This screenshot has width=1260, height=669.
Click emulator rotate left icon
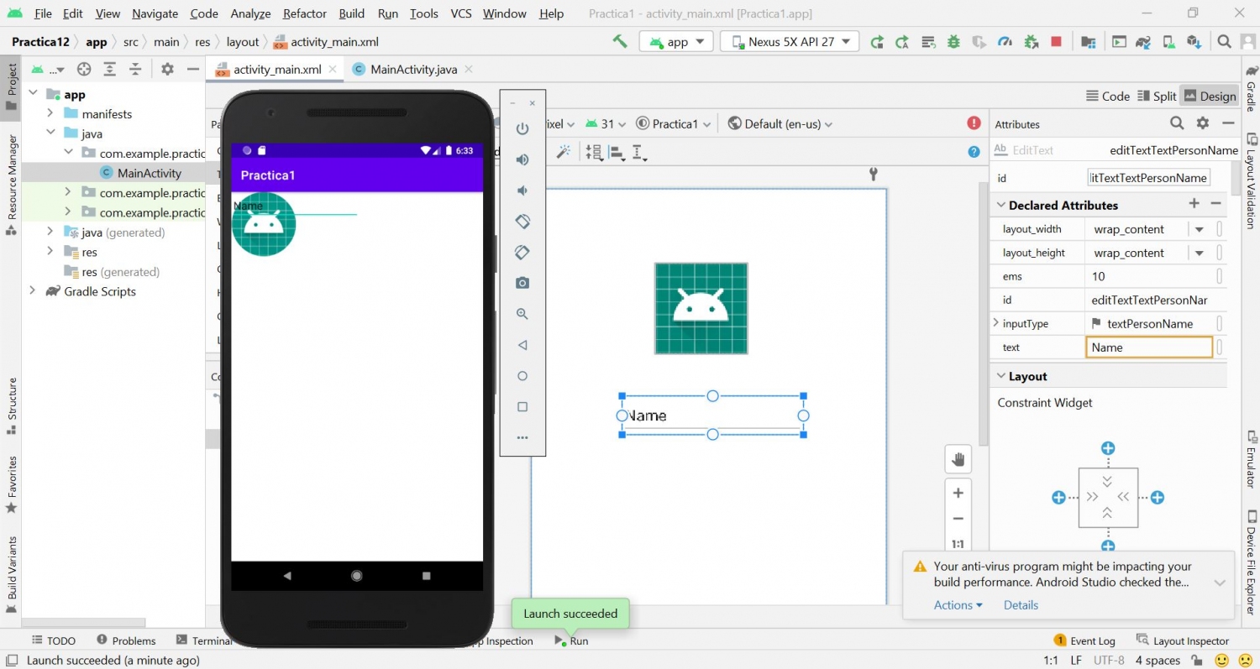point(522,222)
